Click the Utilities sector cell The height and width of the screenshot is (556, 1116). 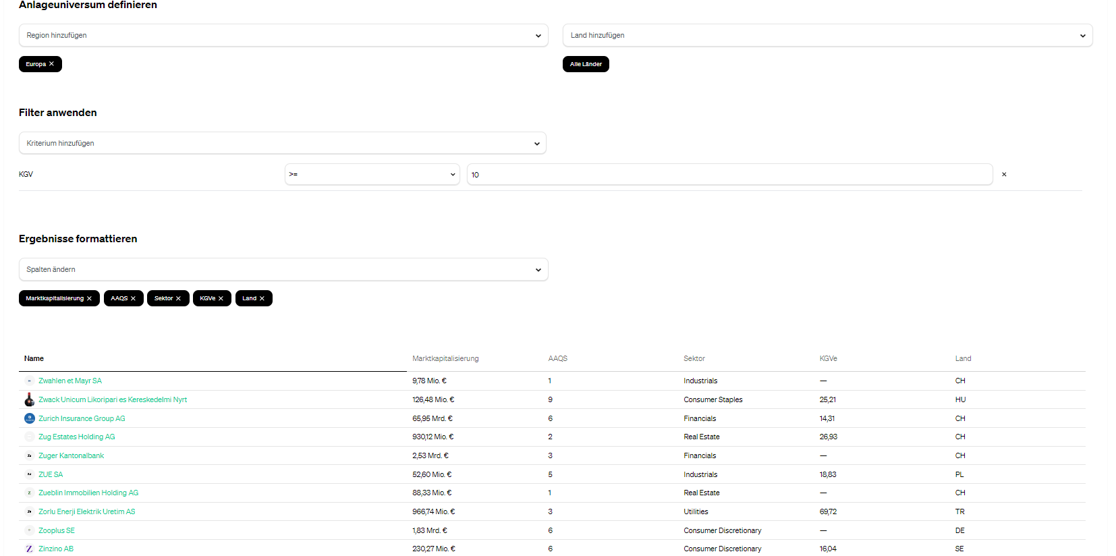coord(696,511)
